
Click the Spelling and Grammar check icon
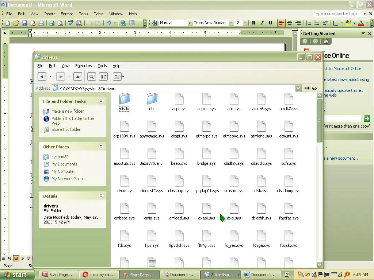[x=70, y=23]
